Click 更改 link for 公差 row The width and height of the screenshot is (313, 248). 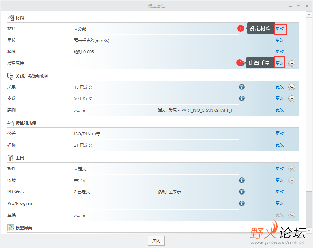[x=280, y=134]
